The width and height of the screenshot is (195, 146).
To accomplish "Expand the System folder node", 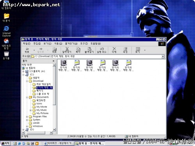I will 27,120.
